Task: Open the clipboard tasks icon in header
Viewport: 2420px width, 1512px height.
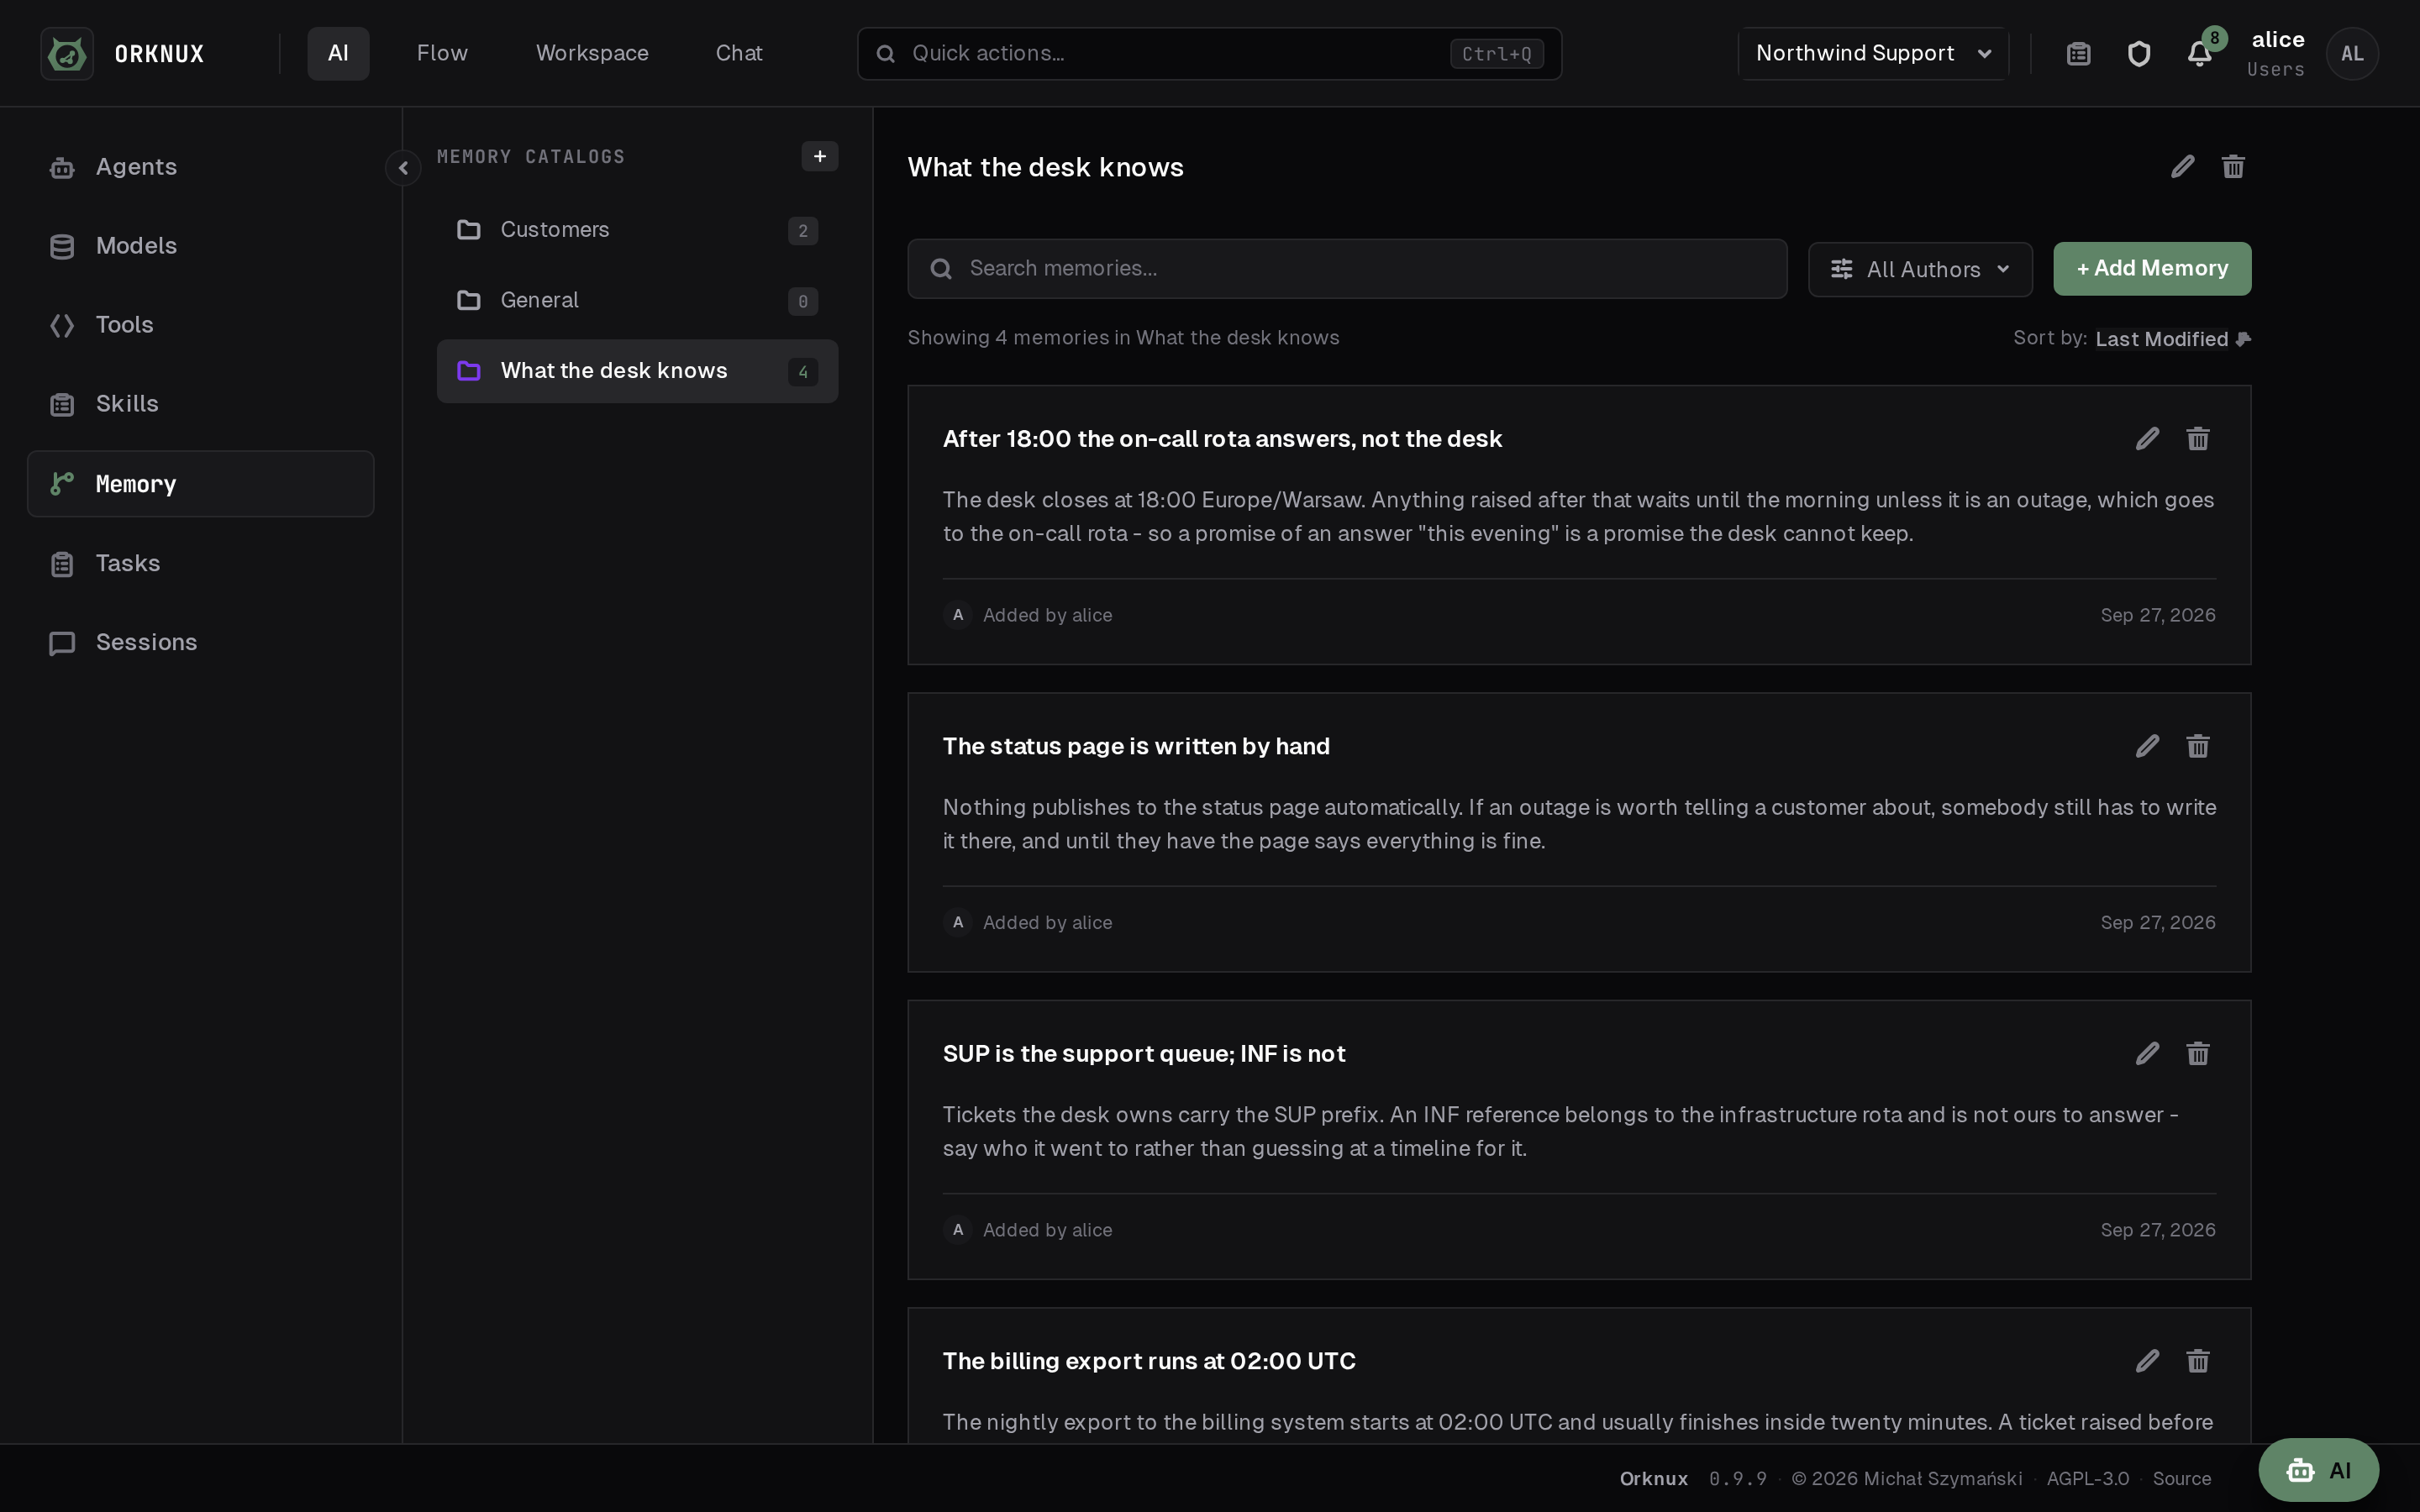Action: click(x=2078, y=53)
